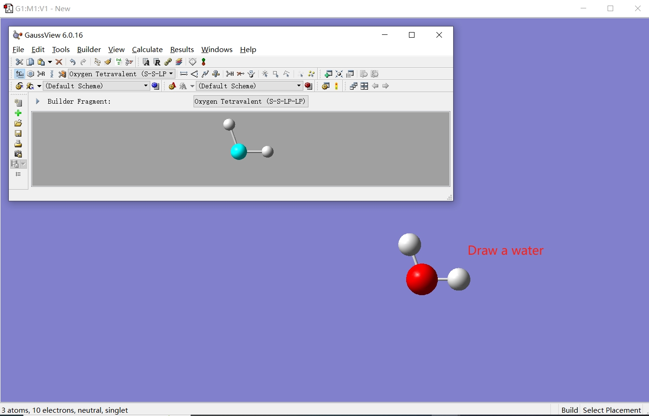Open the MOs editor icon
The height and width of the screenshot is (416, 649).
coord(203,62)
